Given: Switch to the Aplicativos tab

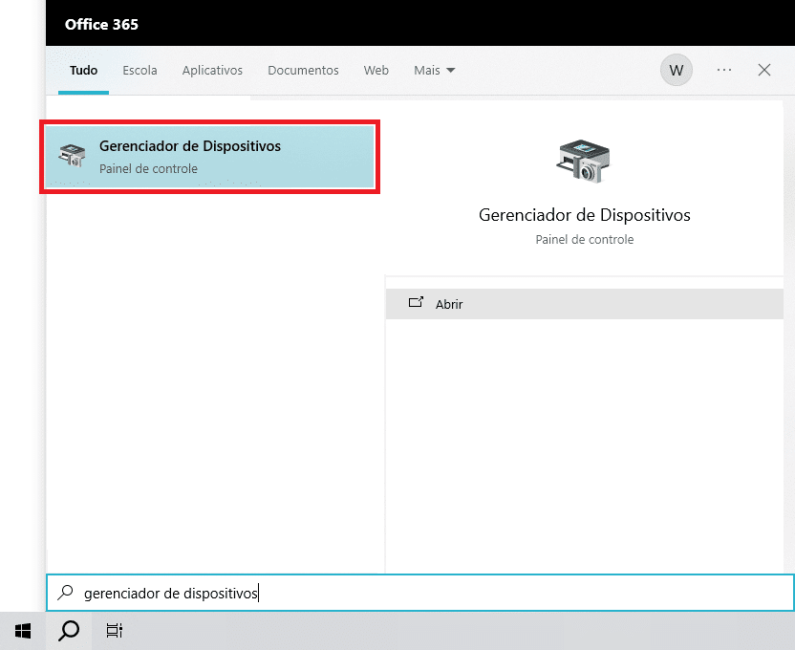Looking at the screenshot, I should click(x=212, y=70).
